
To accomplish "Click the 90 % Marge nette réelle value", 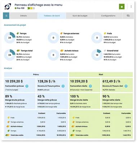I will tap(106, 96).
